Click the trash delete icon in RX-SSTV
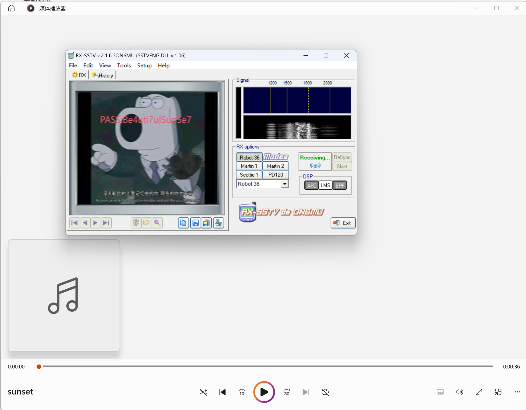 coord(136,223)
